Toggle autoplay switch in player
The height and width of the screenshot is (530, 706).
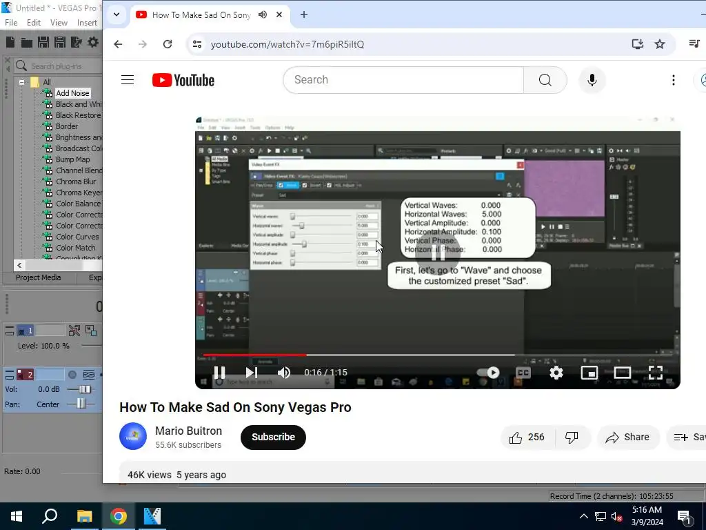pyautogui.click(x=488, y=373)
